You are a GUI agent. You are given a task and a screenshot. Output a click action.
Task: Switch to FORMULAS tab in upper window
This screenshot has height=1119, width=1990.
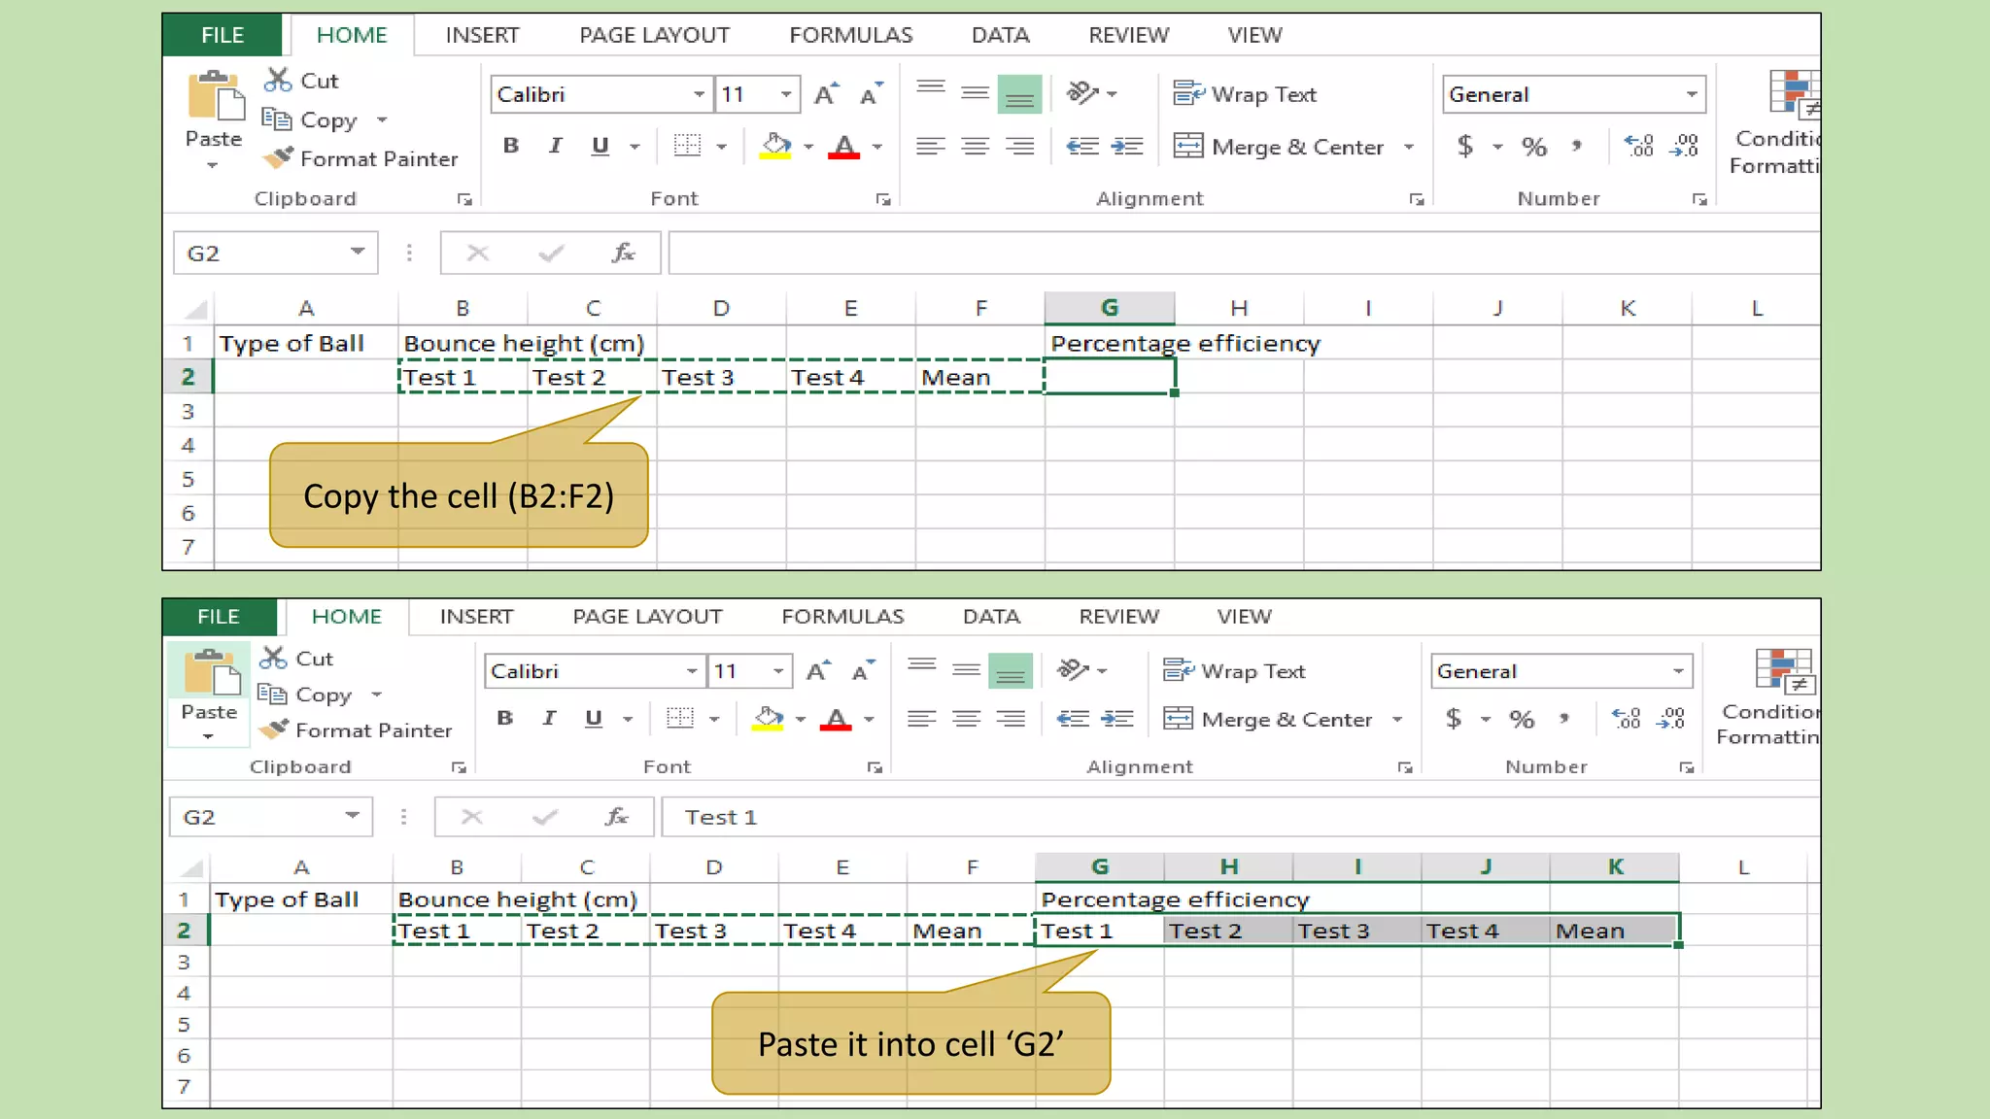coord(850,35)
